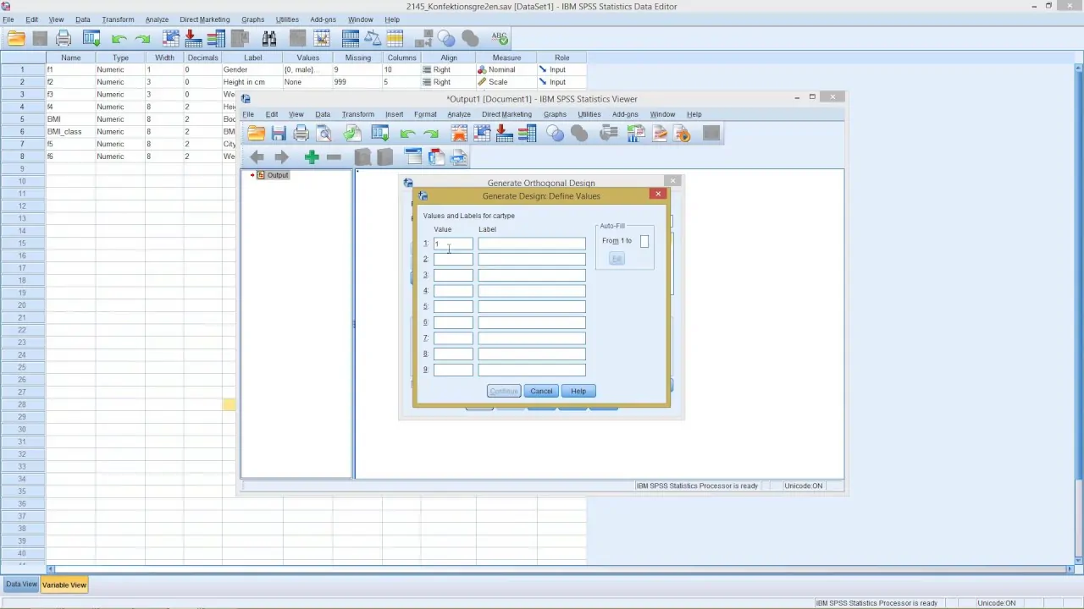Cancel the Define Values dialog

tap(541, 391)
